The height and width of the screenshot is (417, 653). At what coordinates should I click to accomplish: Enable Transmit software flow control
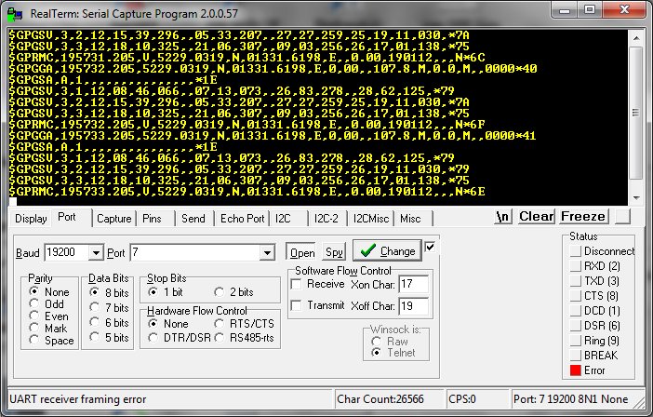coord(296,305)
